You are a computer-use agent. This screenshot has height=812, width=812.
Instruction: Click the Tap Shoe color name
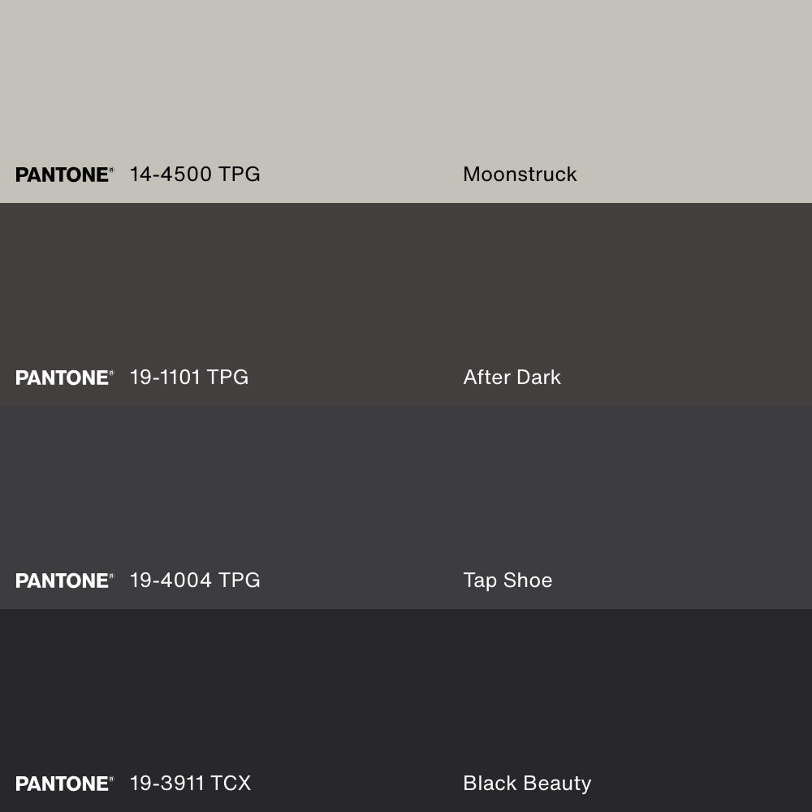coord(508,580)
